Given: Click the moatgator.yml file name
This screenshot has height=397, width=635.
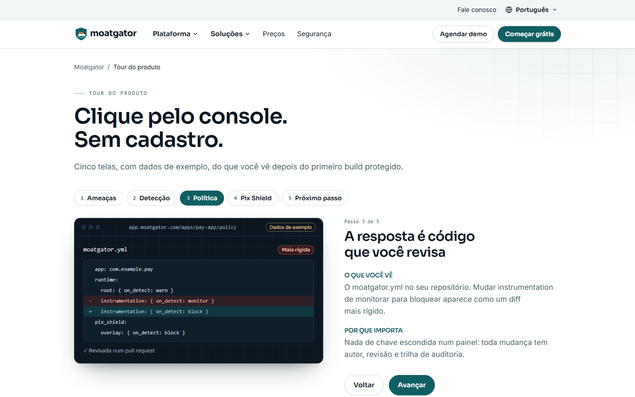Looking at the screenshot, I should tap(105, 250).
